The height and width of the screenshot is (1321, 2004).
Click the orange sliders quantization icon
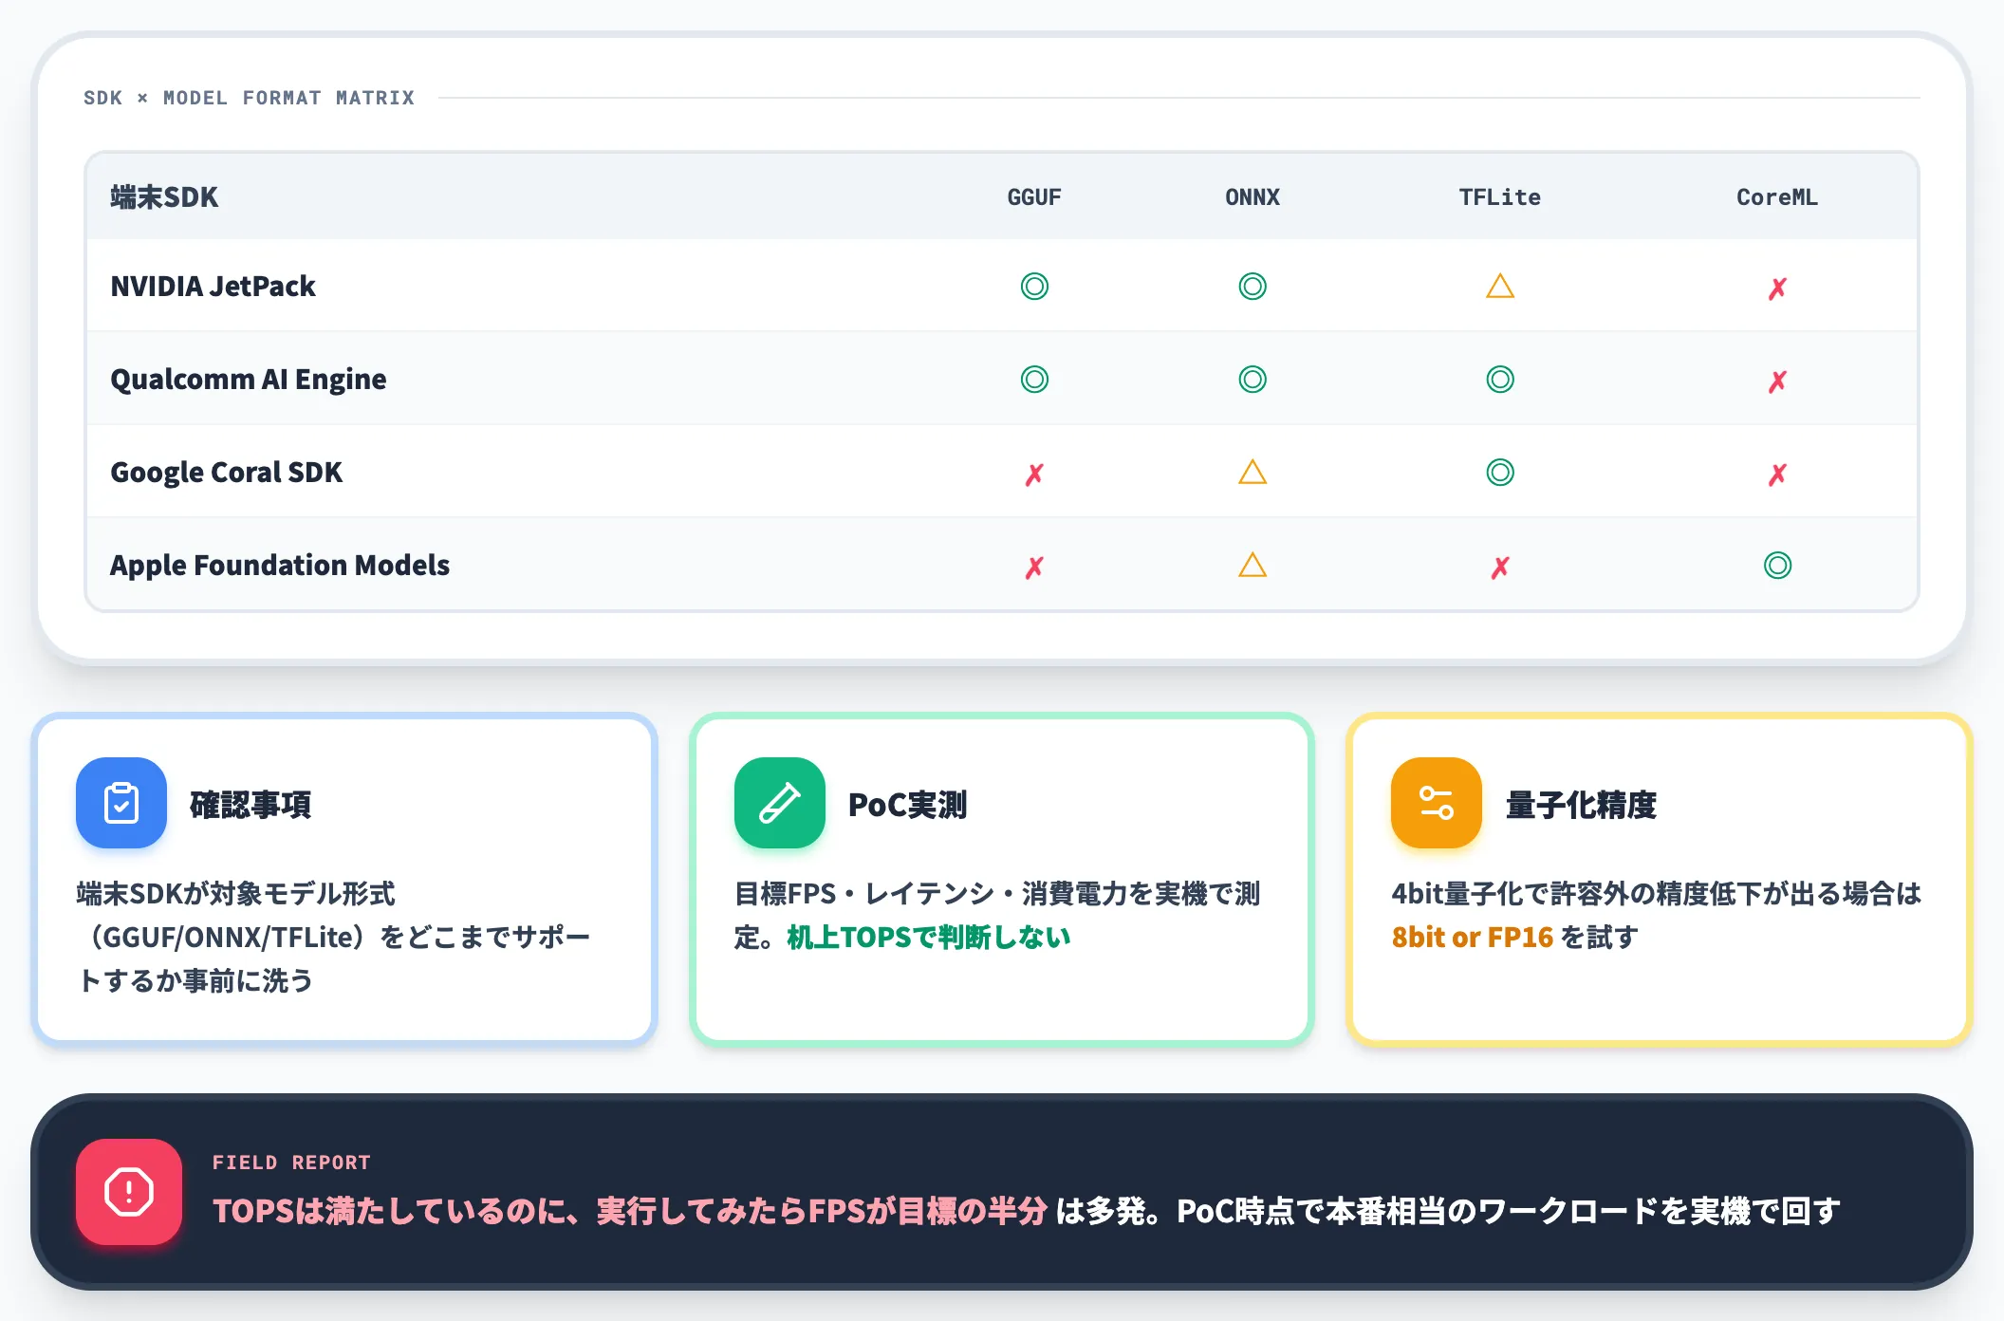pos(1437,803)
